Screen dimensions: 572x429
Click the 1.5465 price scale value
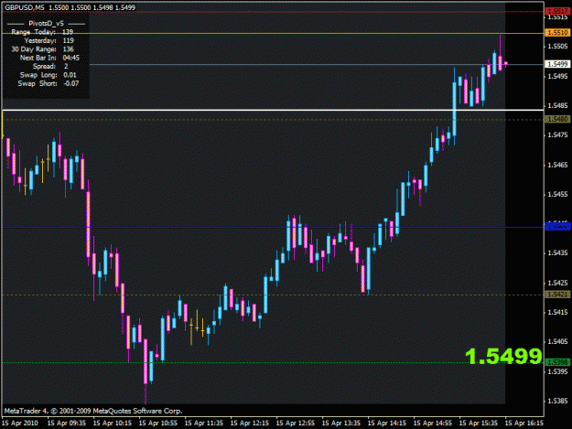558,165
